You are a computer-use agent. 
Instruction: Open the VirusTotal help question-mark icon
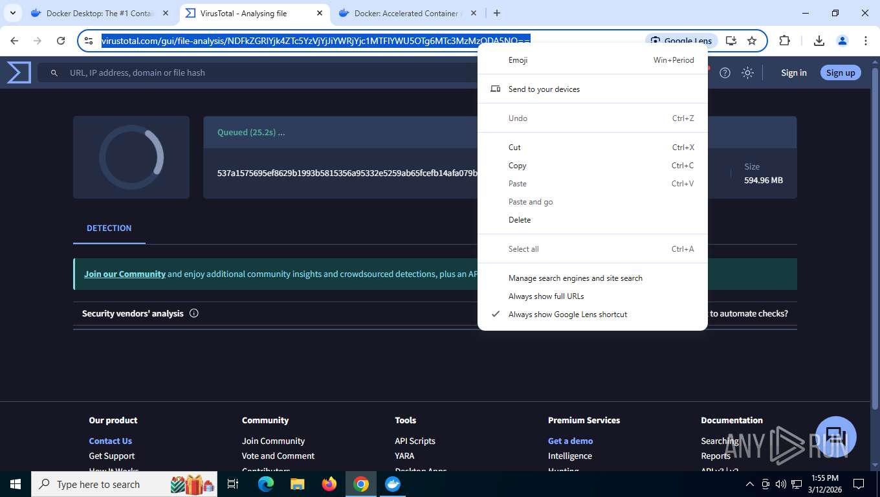point(725,72)
